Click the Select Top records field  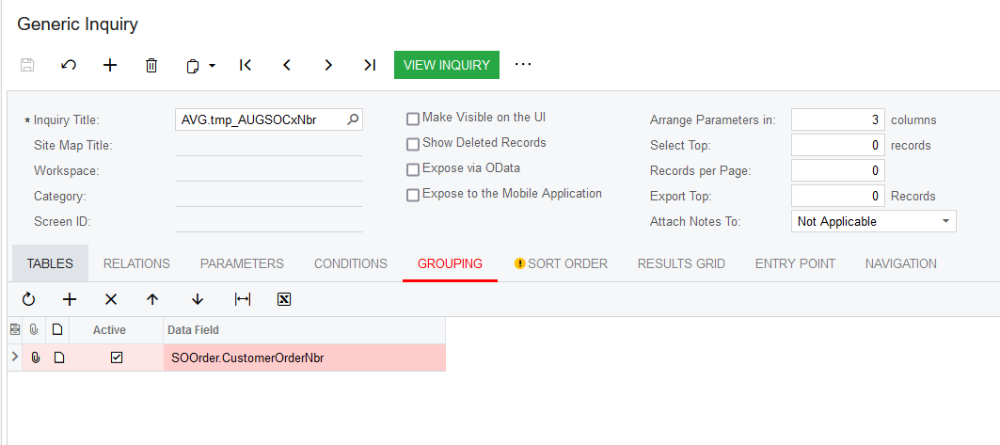click(x=838, y=145)
